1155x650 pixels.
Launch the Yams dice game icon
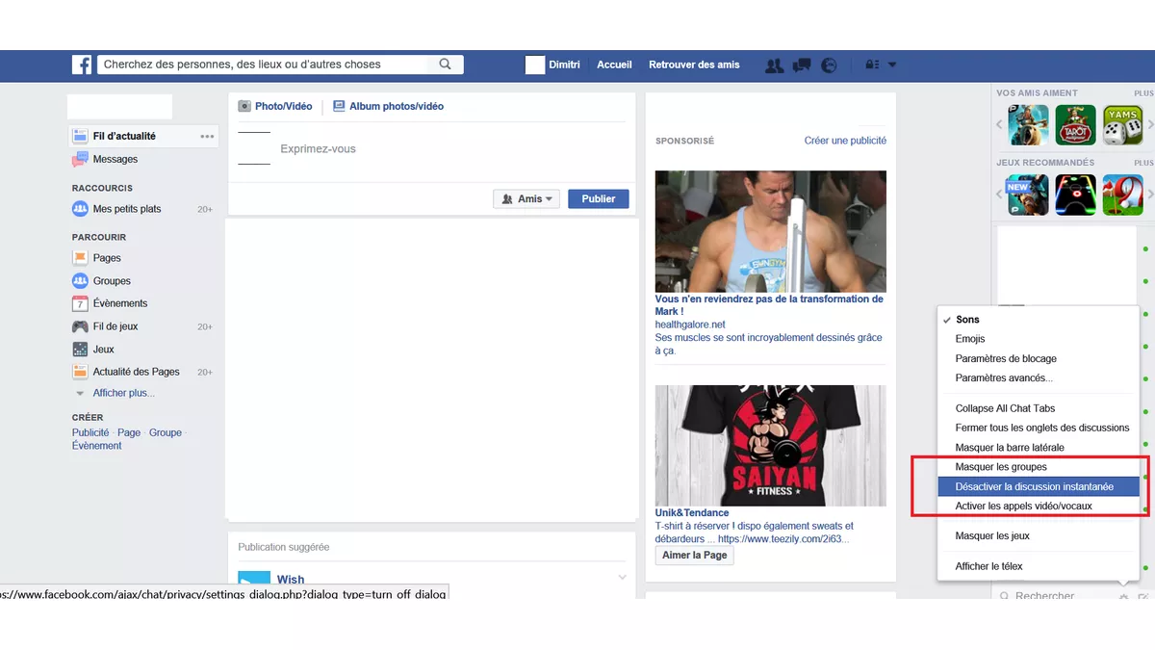[1122, 125]
